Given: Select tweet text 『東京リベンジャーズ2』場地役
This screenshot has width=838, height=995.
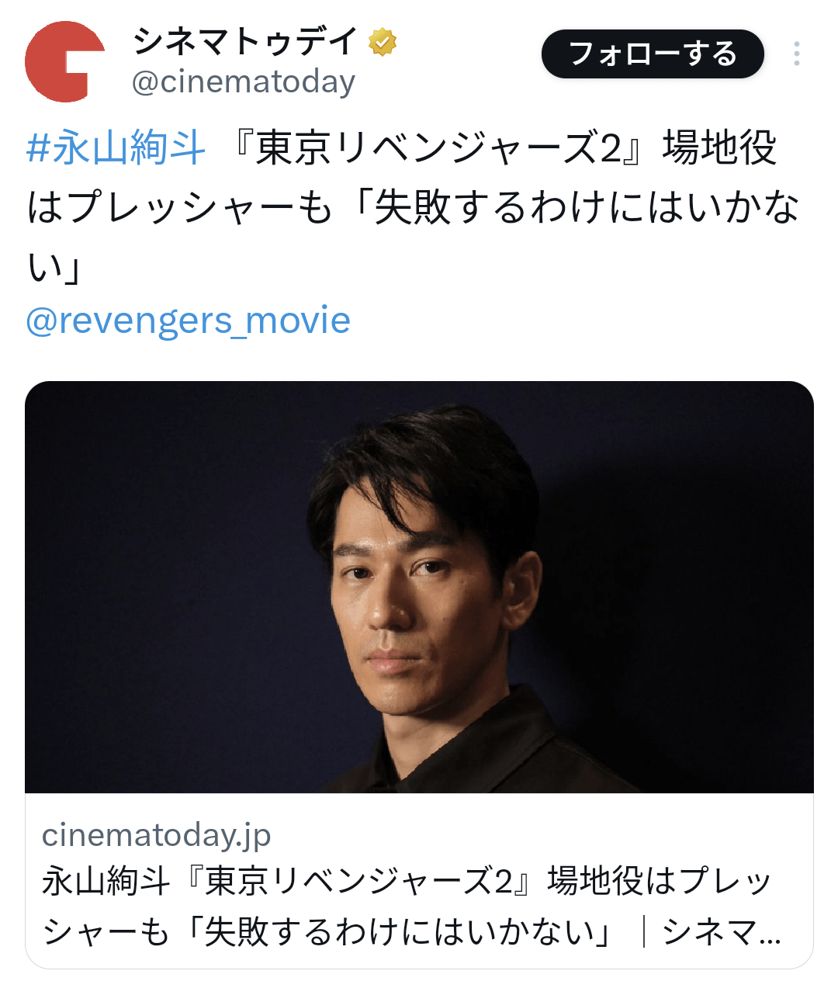Looking at the screenshot, I should pos(504,147).
